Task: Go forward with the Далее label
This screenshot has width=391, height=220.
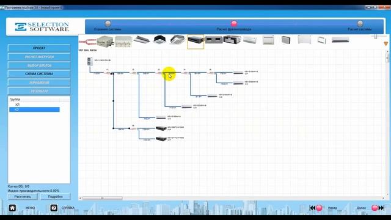Action: click(x=361, y=208)
